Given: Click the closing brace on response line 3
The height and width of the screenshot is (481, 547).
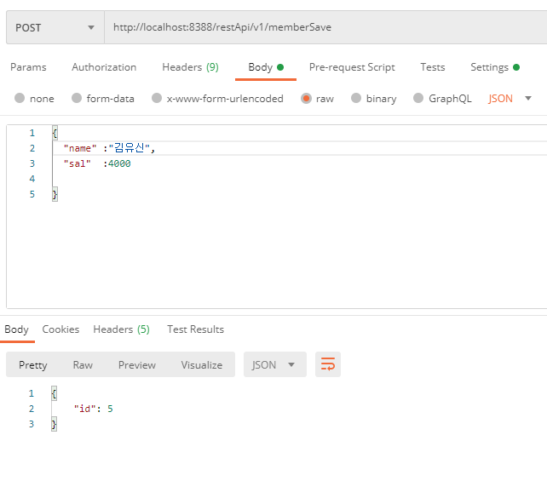Looking at the screenshot, I should [54, 424].
